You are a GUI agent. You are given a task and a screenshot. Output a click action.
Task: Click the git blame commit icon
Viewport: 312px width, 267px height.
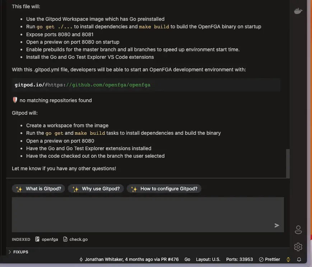point(81,259)
